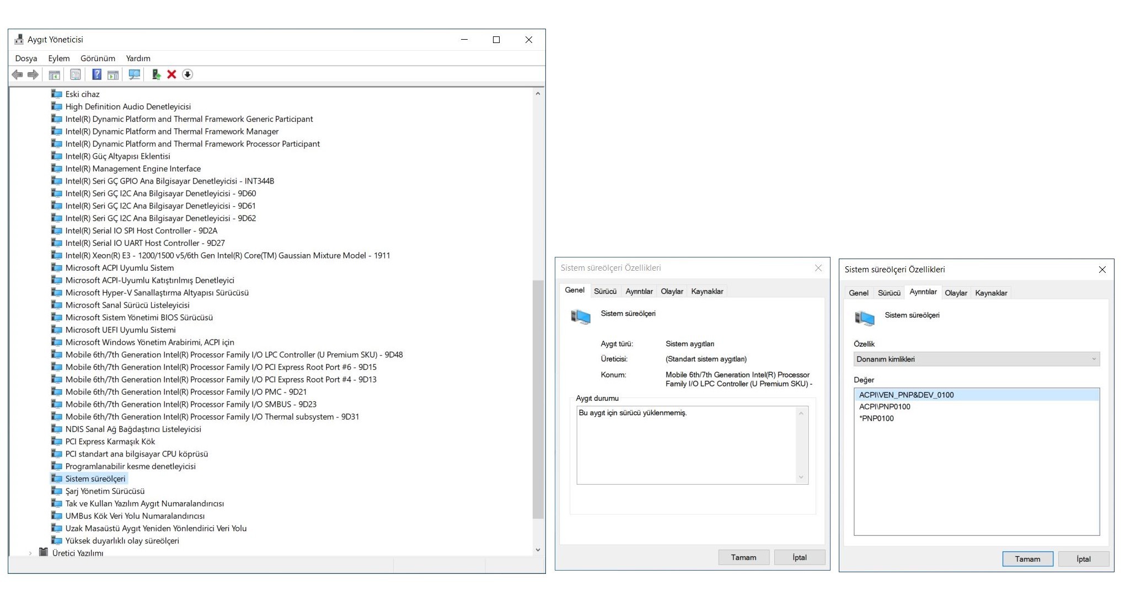This screenshot has height=602, width=1125.
Task: Select the ACPI\PNP0100 value in list
Action: [x=885, y=407]
